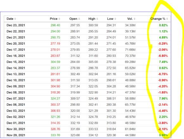This screenshot has height=139, width=184.
Task: Select the Dec 01, 2021 date cell
Action: [16, 123]
